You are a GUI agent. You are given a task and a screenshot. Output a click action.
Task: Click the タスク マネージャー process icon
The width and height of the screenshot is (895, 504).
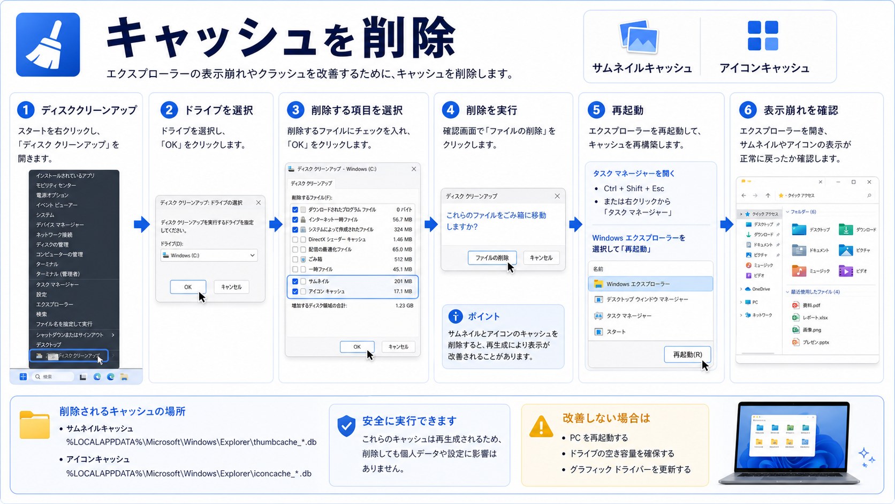[598, 316]
